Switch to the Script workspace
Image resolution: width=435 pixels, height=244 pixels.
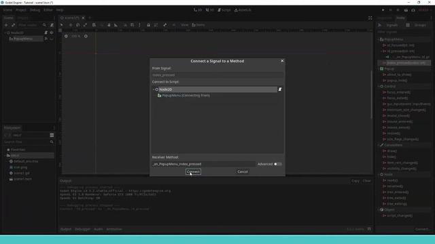tap(224, 10)
